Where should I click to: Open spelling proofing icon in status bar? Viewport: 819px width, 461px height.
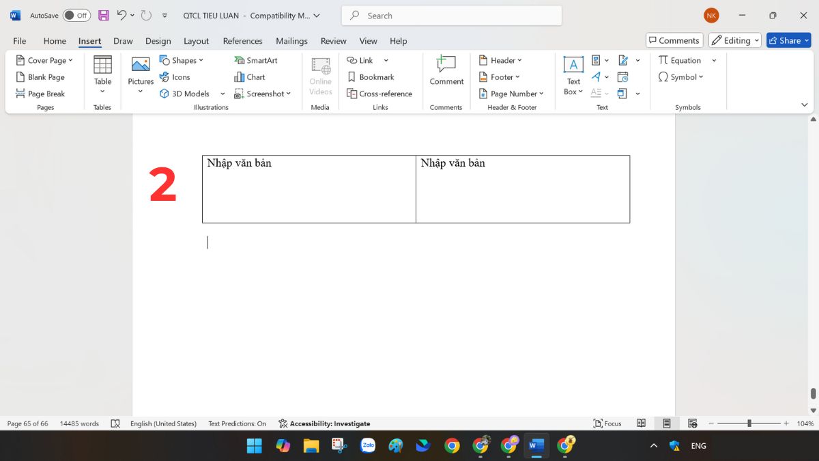(115, 423)
